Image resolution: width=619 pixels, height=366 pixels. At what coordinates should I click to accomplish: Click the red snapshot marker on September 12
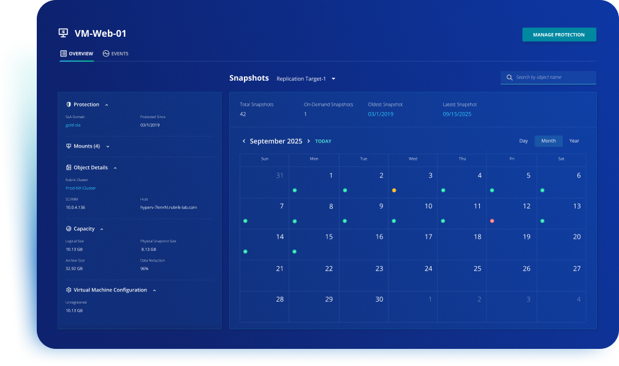pyautogui.click(x=492, y=220)
